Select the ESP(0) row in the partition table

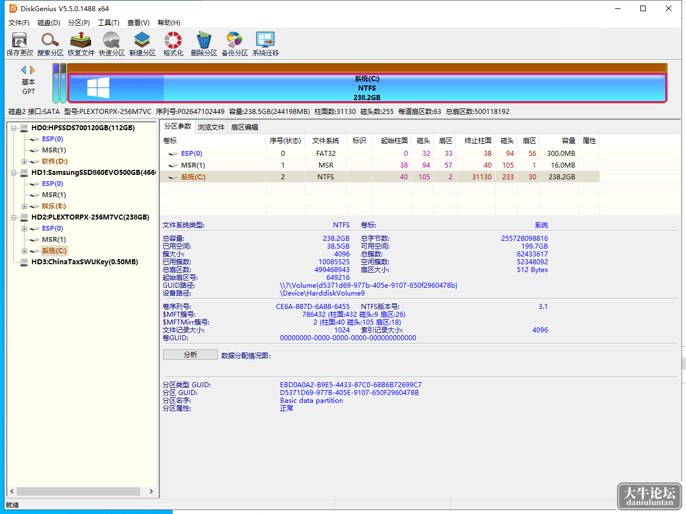tap(380, 154)
